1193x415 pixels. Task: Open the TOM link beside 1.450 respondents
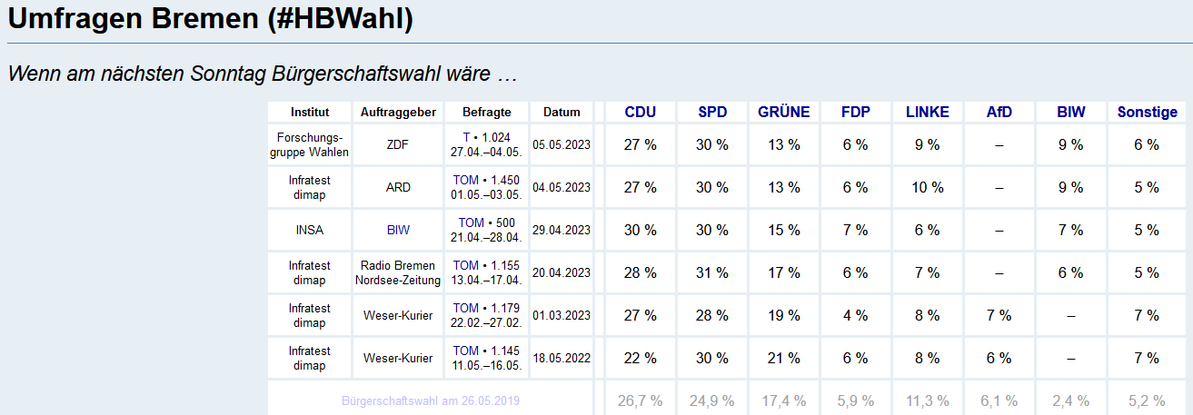(x=465, y=180)
